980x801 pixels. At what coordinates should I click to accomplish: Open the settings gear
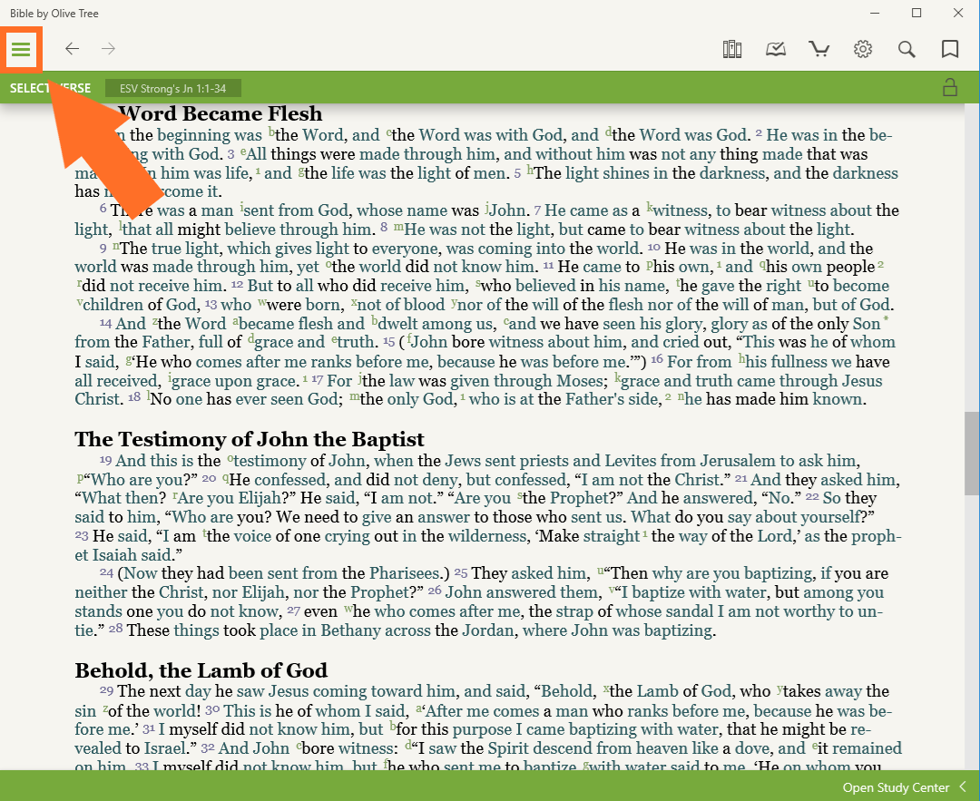[x=863, y=49]
